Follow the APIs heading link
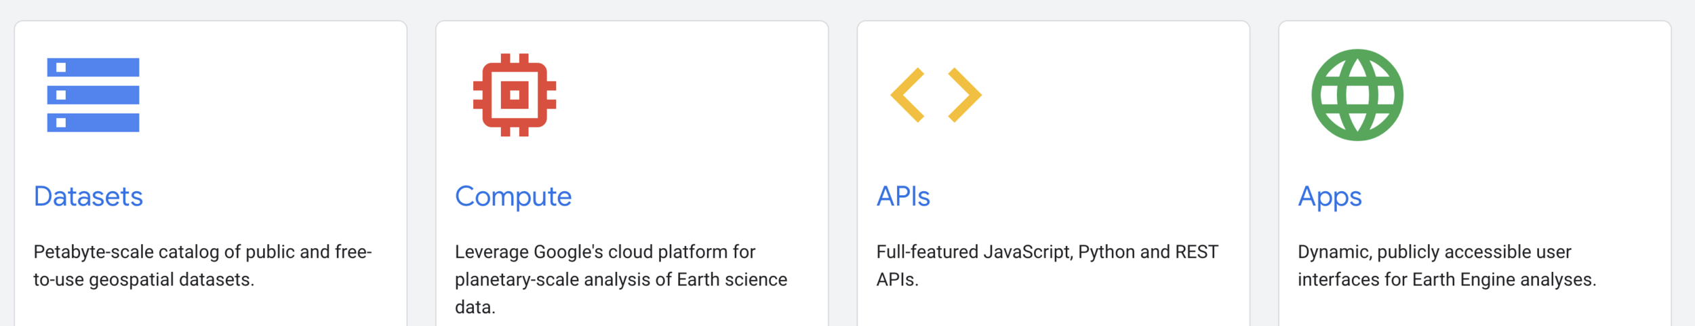This screenshot has width=1695, height=326. coord(903,197)
